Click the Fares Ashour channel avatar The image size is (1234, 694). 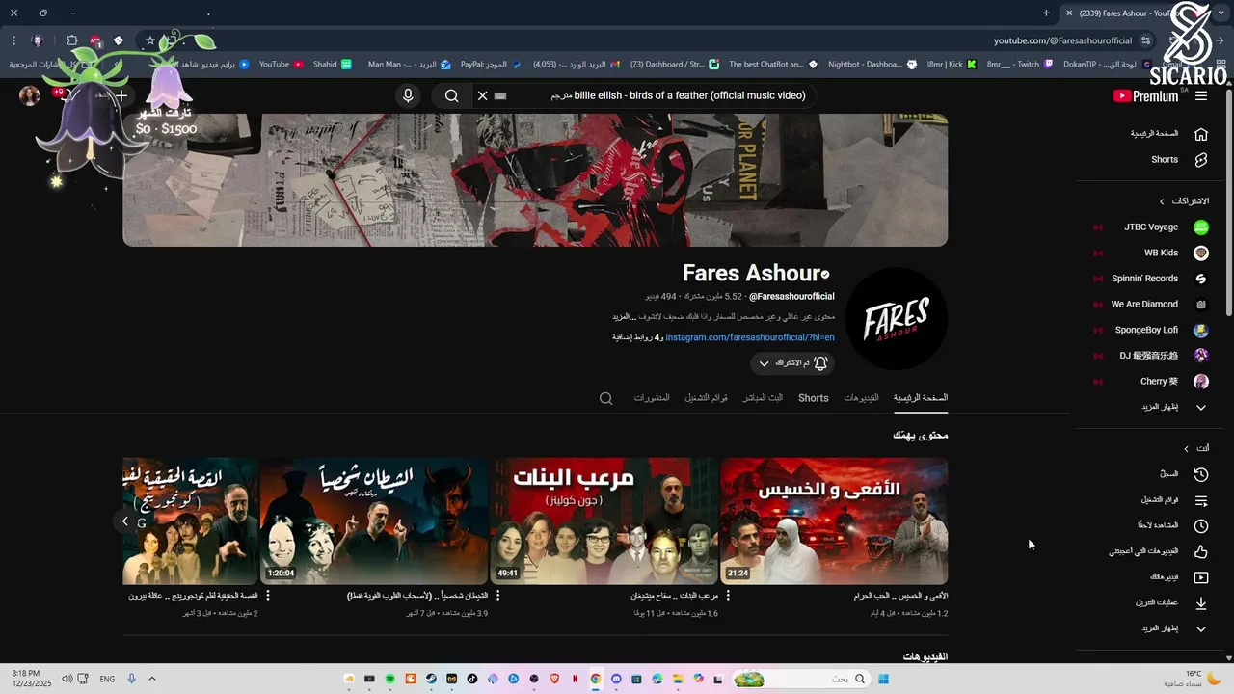point(896,319)
